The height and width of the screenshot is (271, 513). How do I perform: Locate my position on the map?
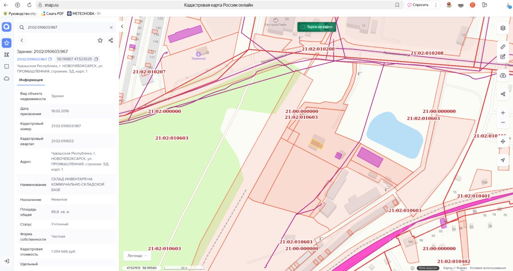pos(503,160)
